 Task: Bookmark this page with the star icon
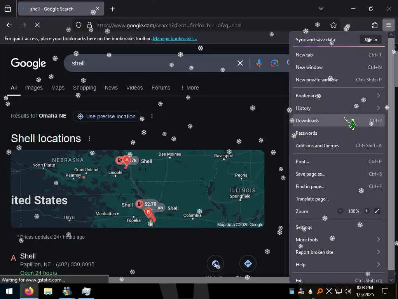(333, 25)
